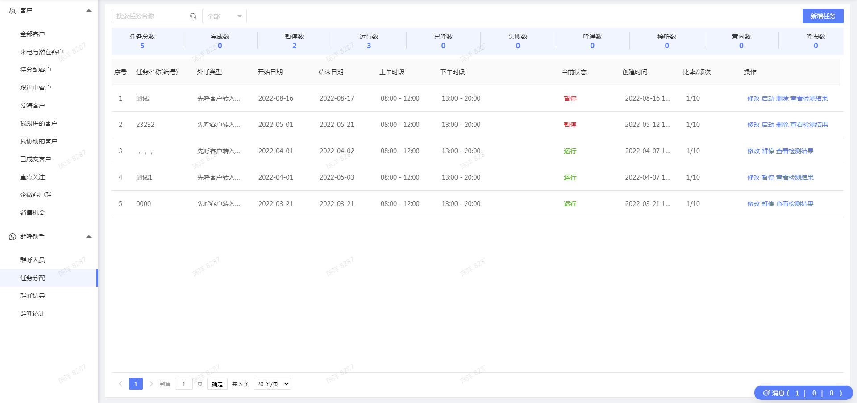Click 修改 for task 测试

coord(753,98)
